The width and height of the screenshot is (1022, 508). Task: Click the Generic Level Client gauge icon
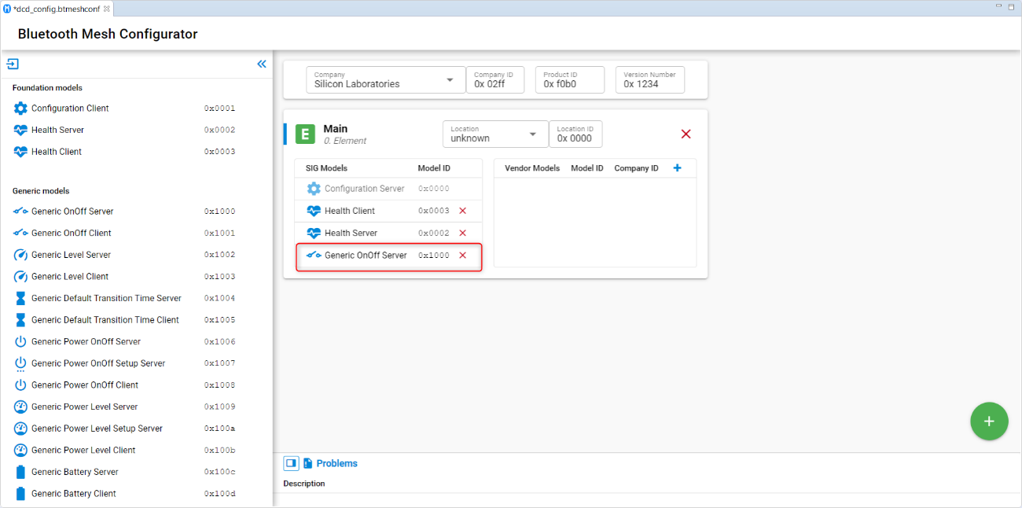[20, 277]
